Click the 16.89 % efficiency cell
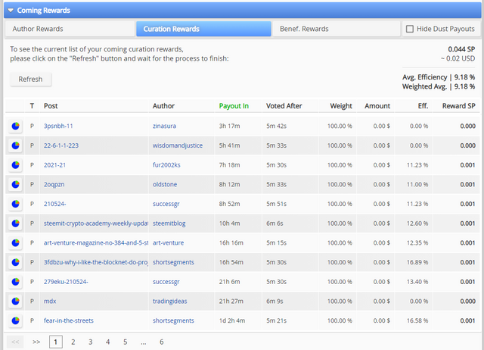The height and width of the screenshot is (350, 484). click(417, 262)
